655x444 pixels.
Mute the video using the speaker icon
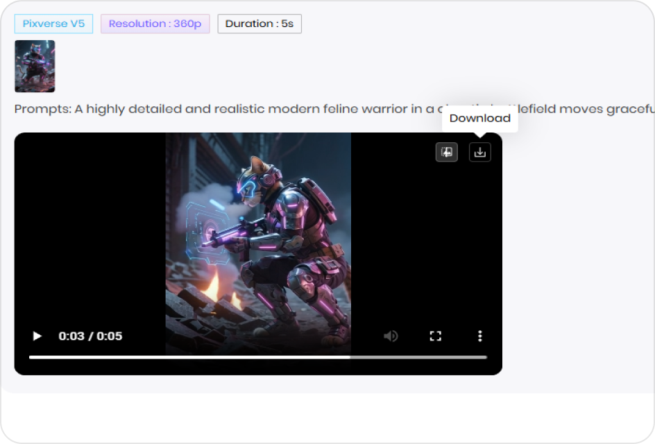[391, 336]
